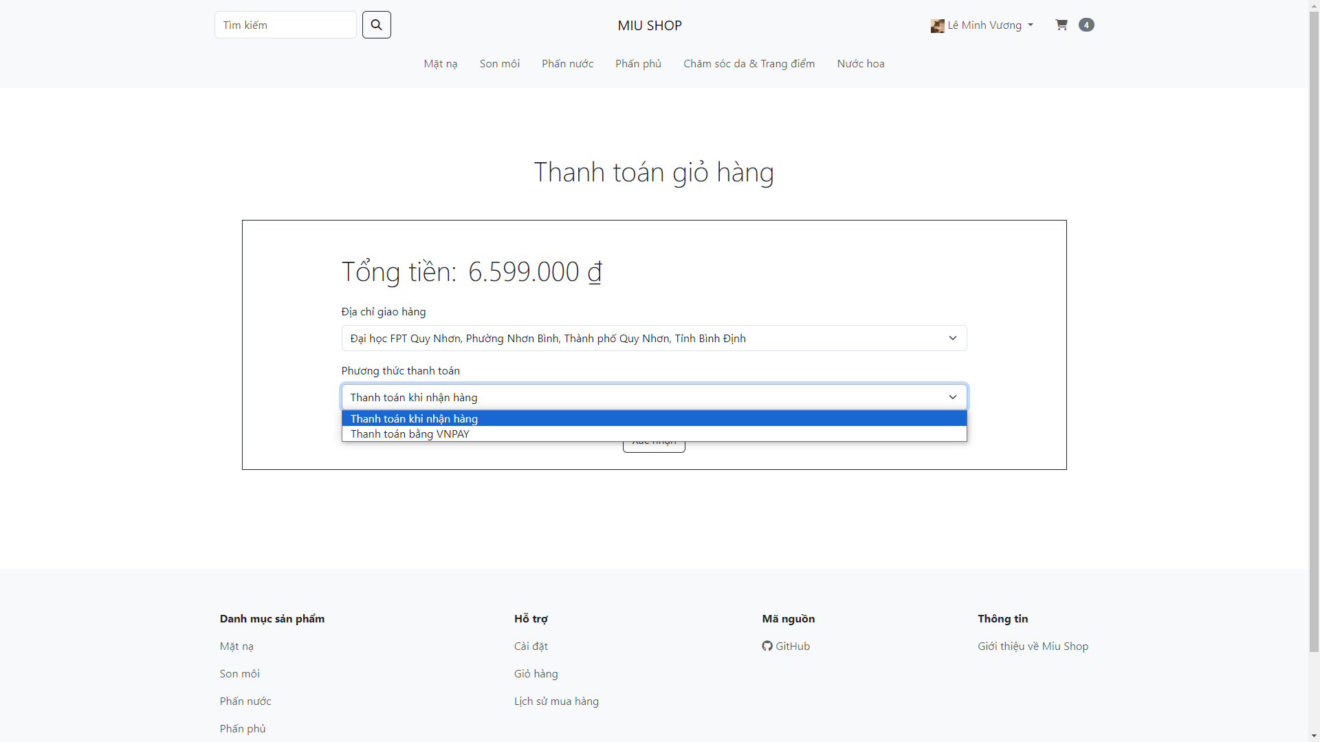The width and height of the screenshot is (1320, 742).
Task: Click the page vertical scrollbar
Action: [x=1314, y=330]
